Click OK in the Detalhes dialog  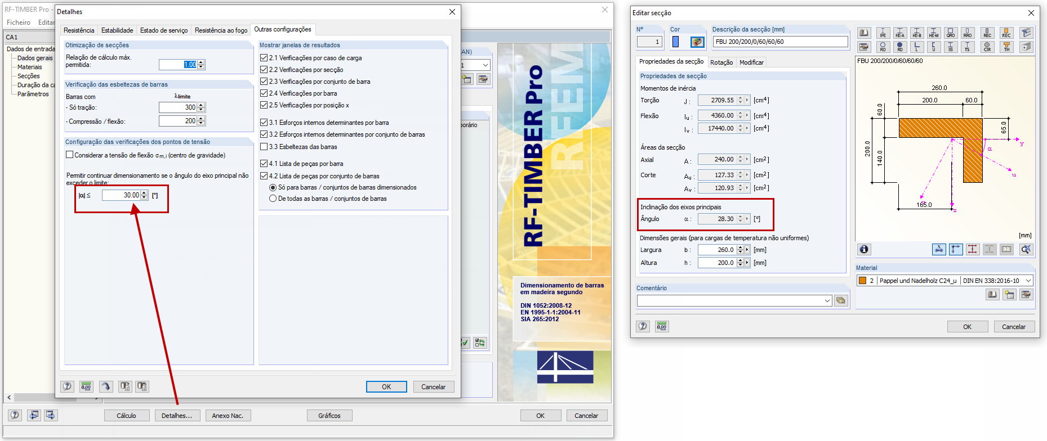pos(386,386)
